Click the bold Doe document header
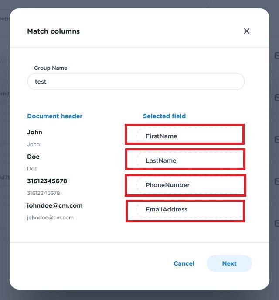This screenshot has width=279, height=300. tap(33, 157)
